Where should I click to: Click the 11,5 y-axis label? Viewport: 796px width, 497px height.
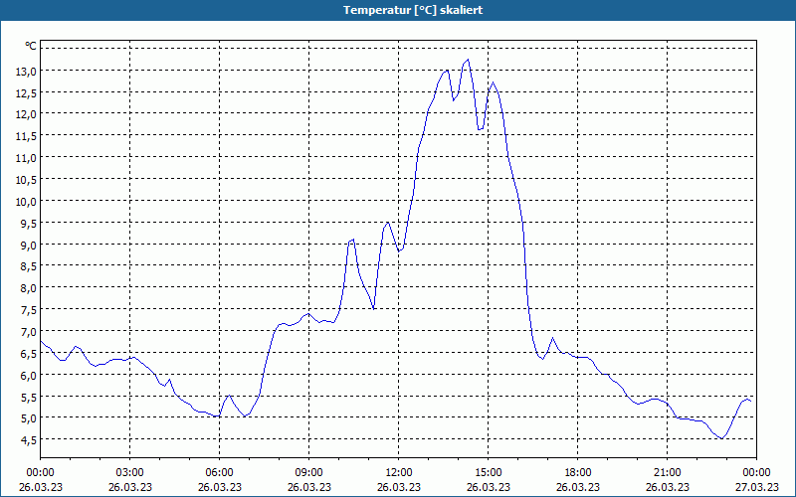27,136
